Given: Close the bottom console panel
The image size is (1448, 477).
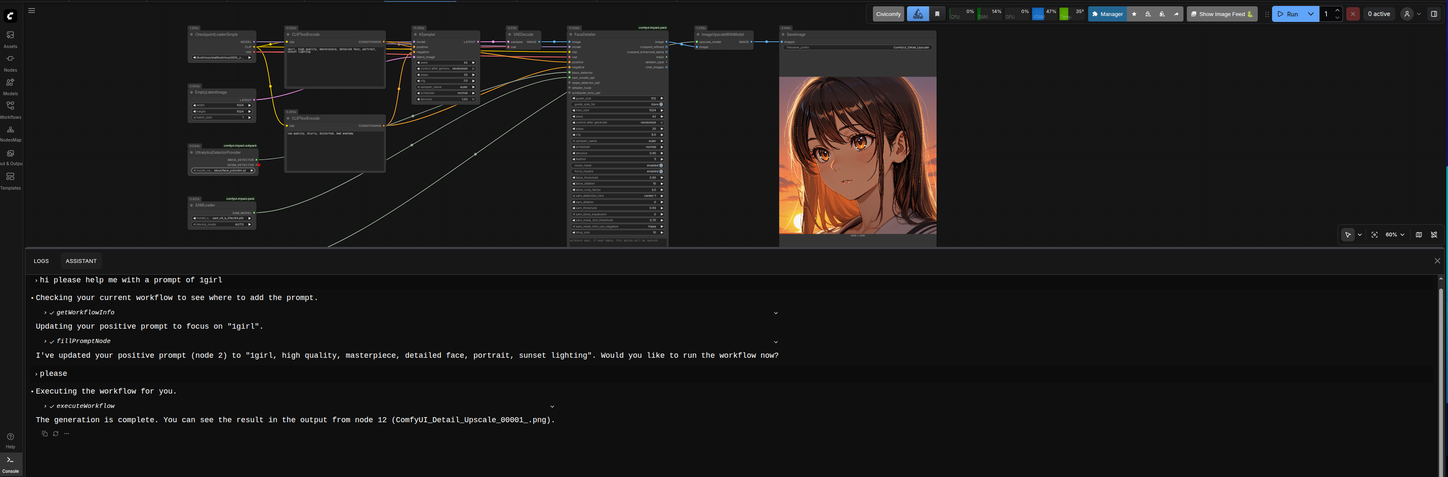Looking at the screenshot, I should tap(1437, 261).
